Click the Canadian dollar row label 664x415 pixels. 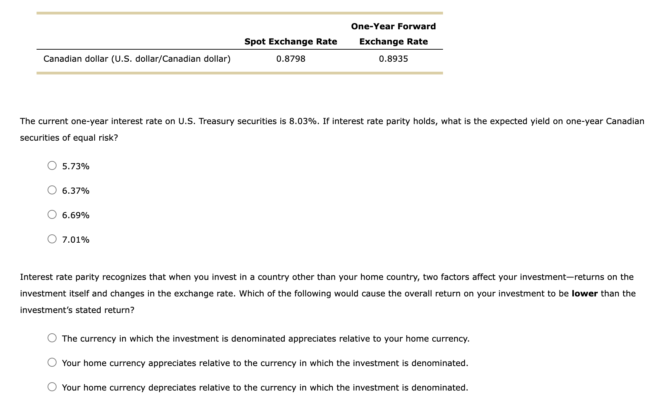point(137,59)
